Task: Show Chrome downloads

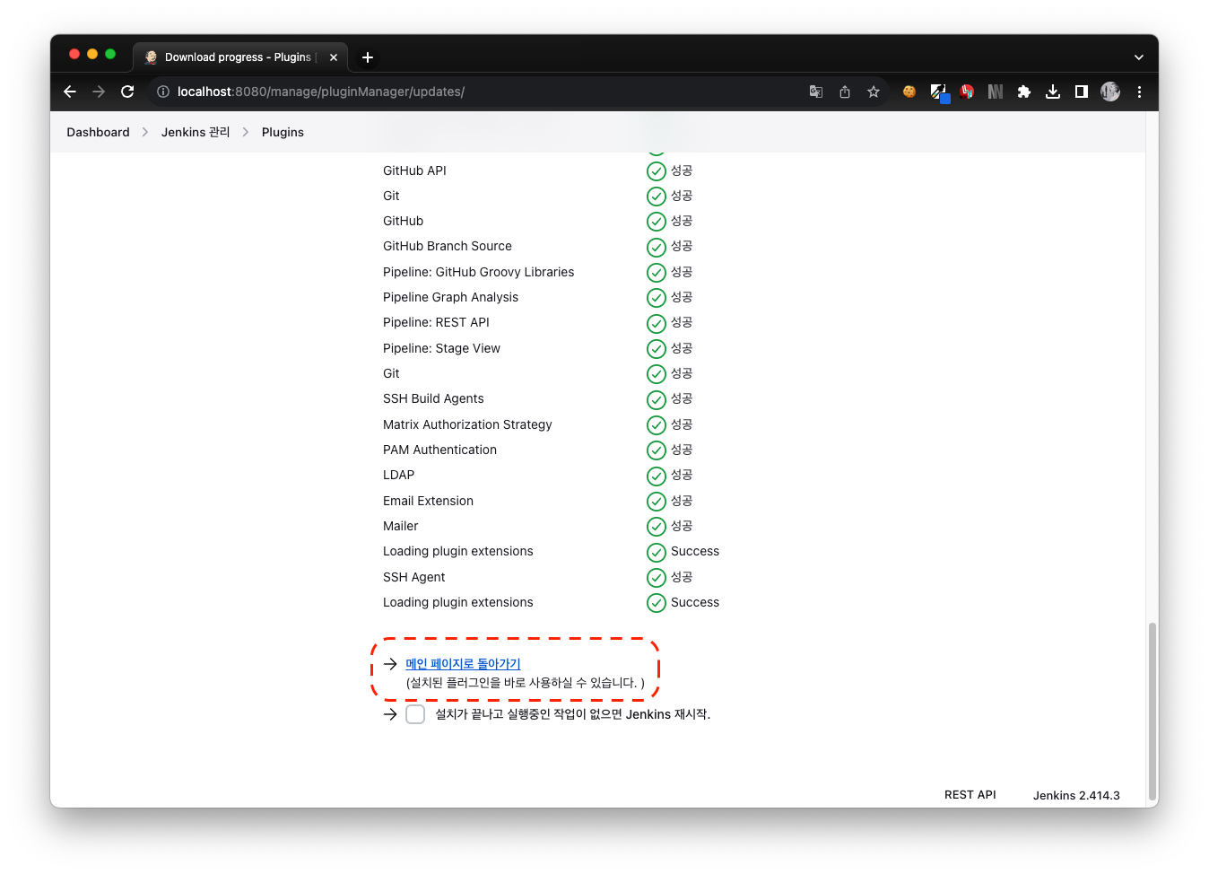Action: (1053, 92)
